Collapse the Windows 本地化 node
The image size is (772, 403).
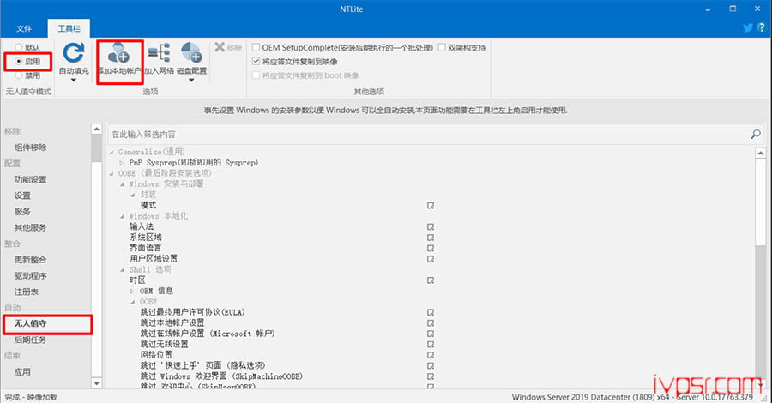[x=122, y=216]
